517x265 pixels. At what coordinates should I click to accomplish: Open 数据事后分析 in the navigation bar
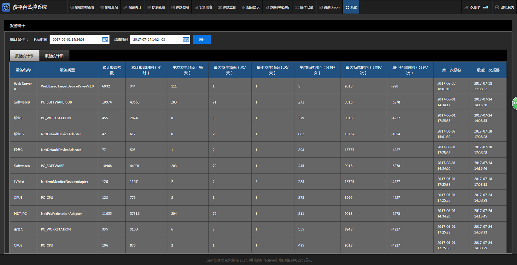tap(277, 7)
